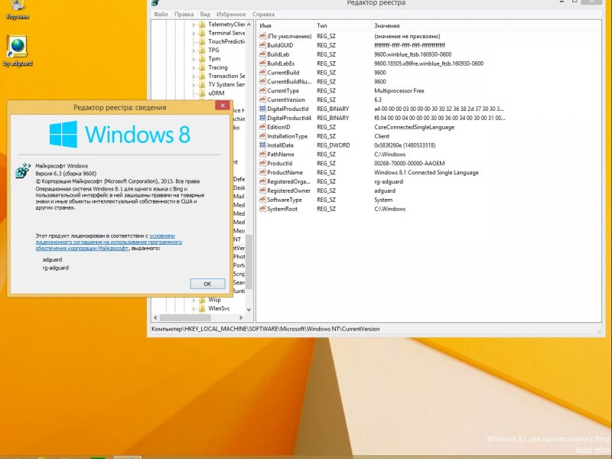612x459 pixels.
Task: Expand the TV System Services tree node
Action: click(x=194, y=85)
